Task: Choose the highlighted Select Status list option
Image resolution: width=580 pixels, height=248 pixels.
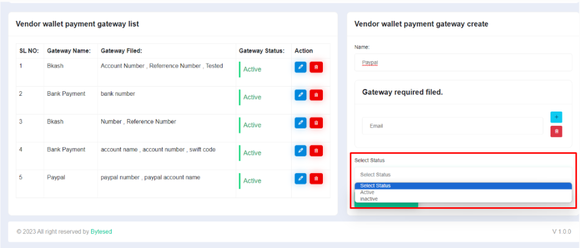Action: click(463, 186)
